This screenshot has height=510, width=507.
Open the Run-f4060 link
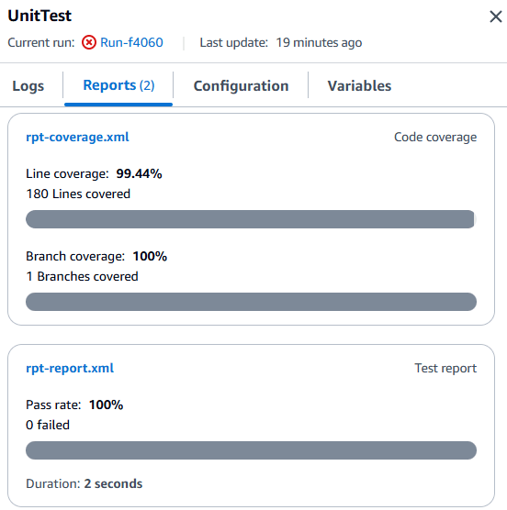131,42
